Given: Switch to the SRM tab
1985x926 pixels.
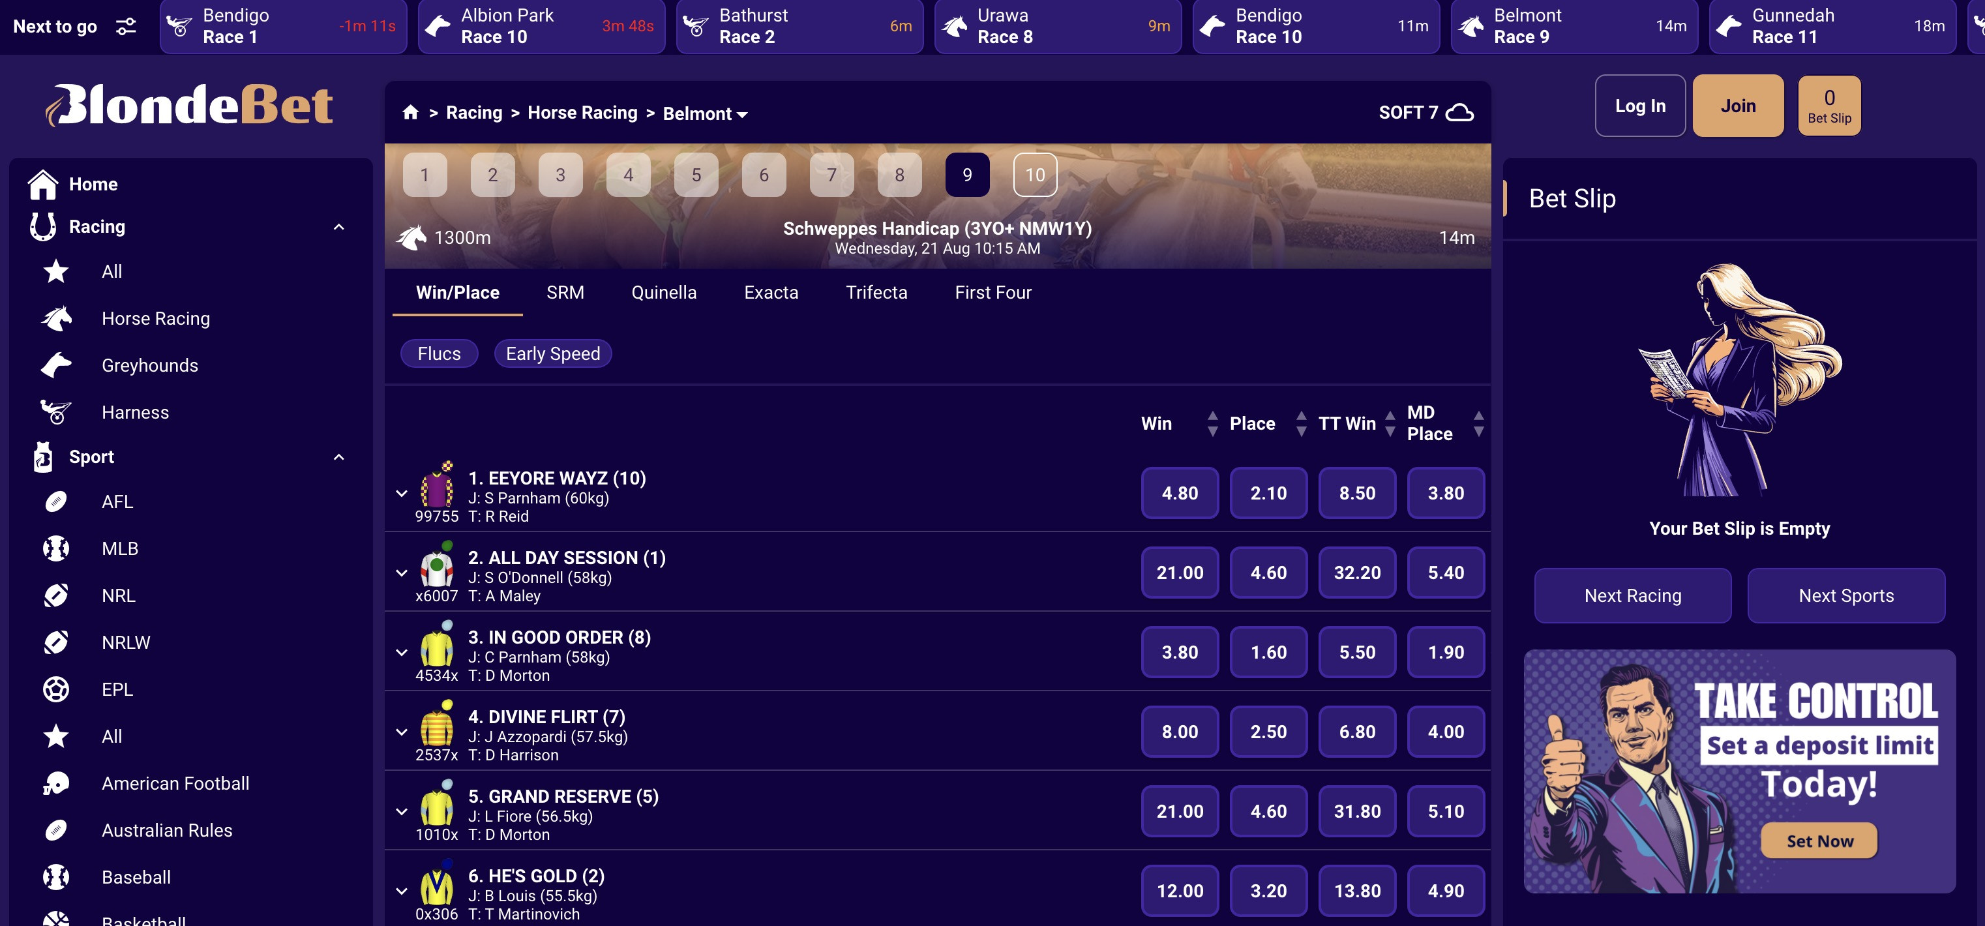Looking at the screenshot, I should [x=565, y=293].
